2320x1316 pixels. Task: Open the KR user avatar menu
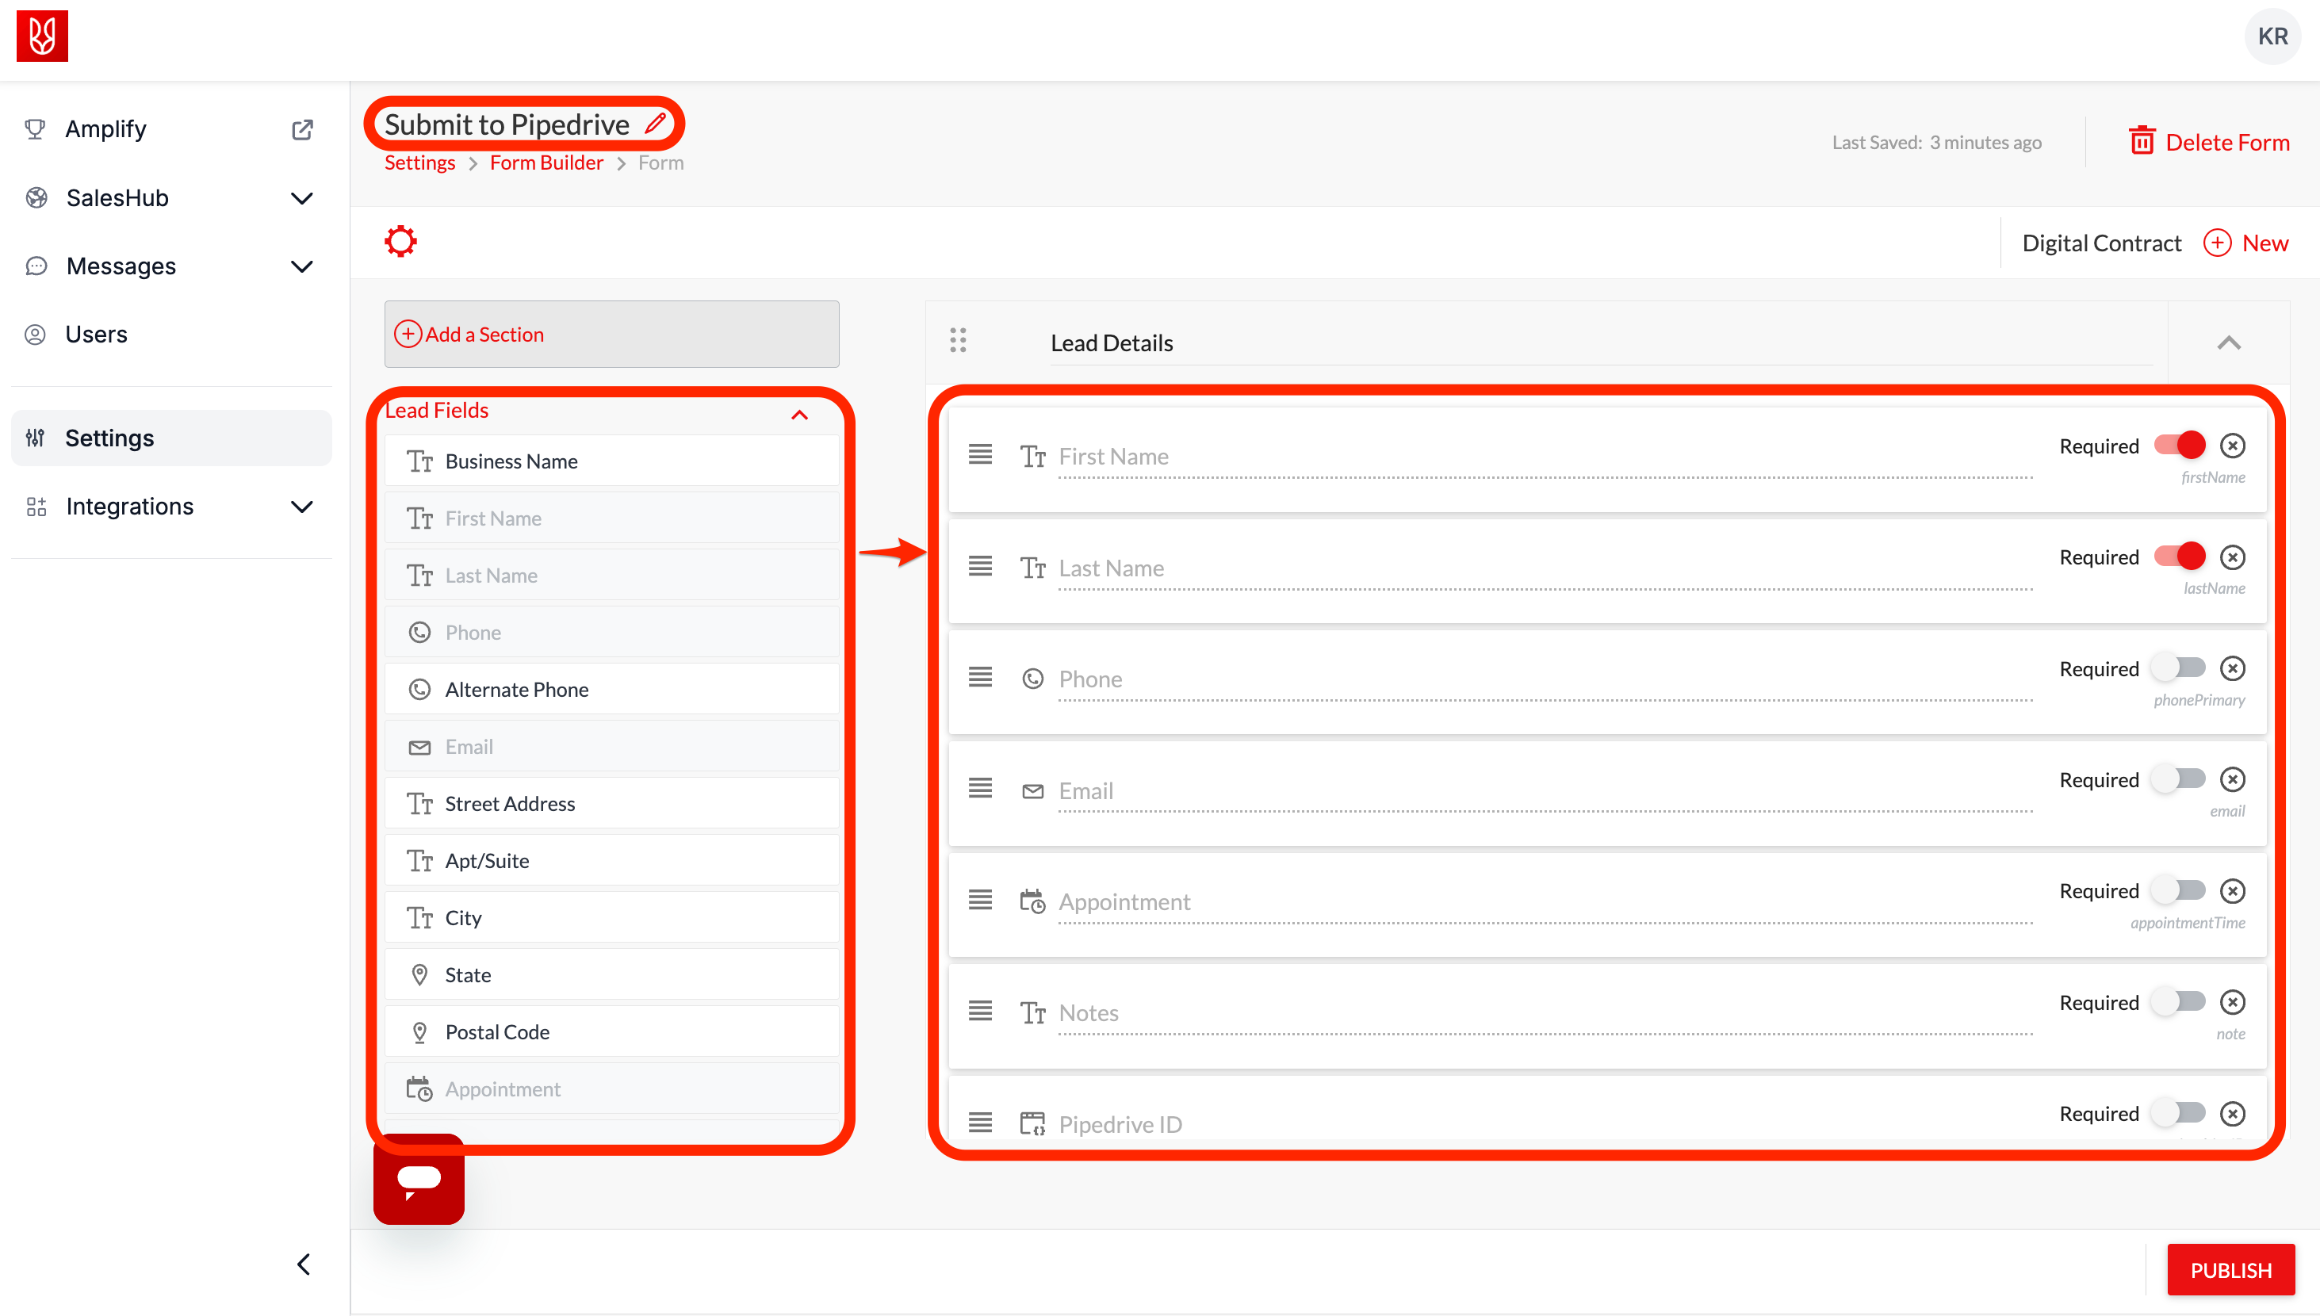[x=2272, y=36]
